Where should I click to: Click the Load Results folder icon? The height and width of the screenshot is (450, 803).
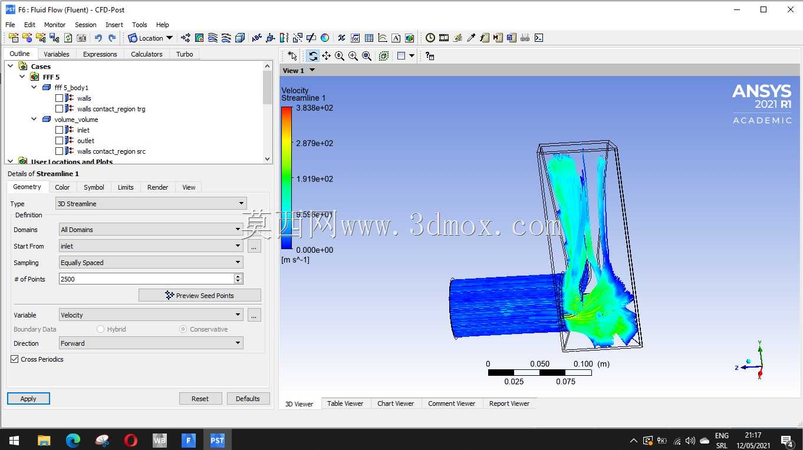14,38
